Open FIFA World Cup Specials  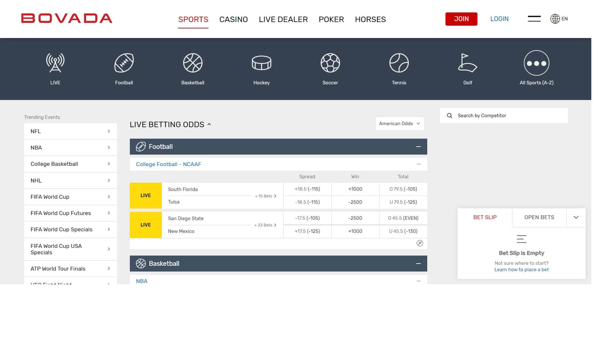(x=70, y=229)
